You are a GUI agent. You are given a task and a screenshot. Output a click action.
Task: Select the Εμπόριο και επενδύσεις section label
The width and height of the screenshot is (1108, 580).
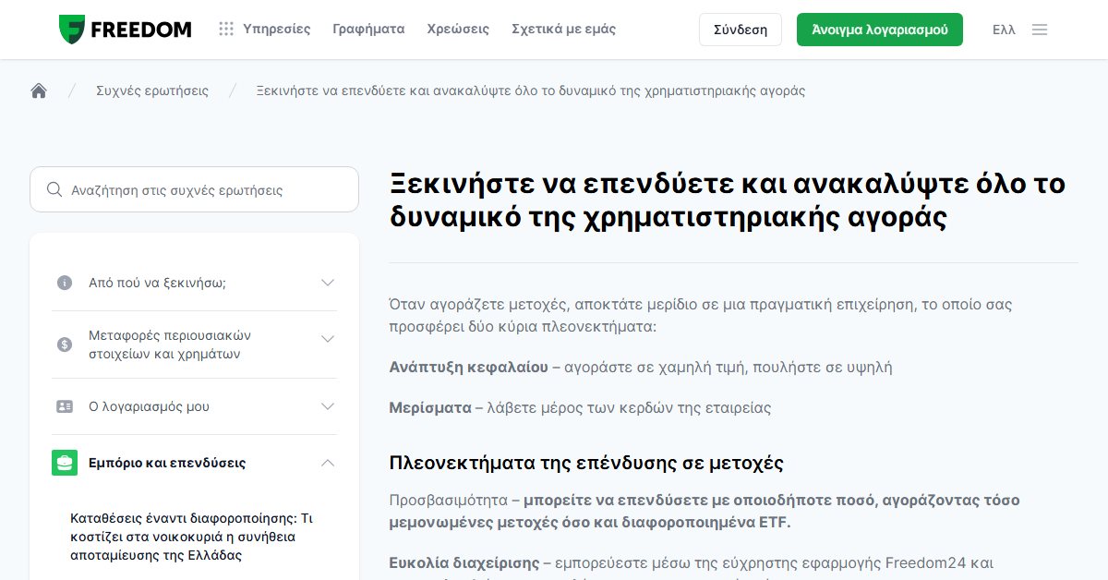tap(167, 463)
